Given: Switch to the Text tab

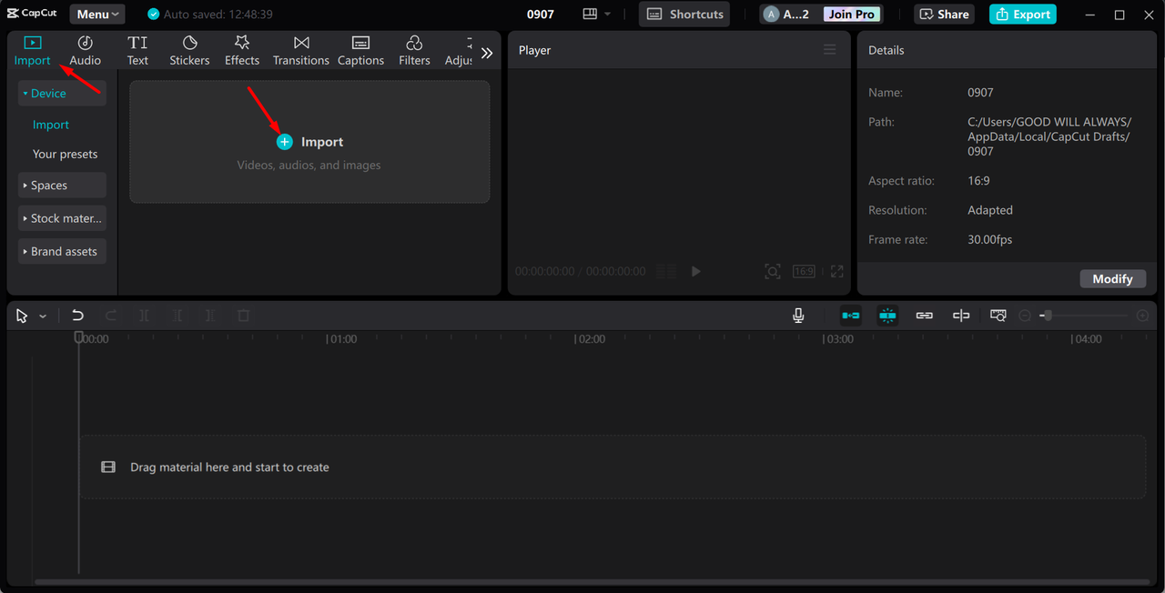Looking at the screenshot, I should tap(137, 51).
